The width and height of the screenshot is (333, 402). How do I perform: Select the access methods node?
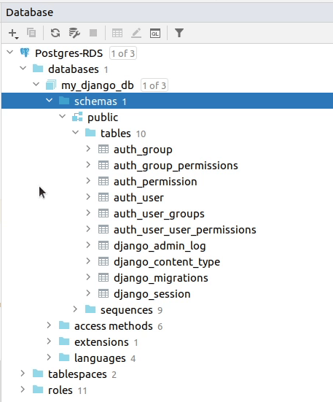click(114, 326)
